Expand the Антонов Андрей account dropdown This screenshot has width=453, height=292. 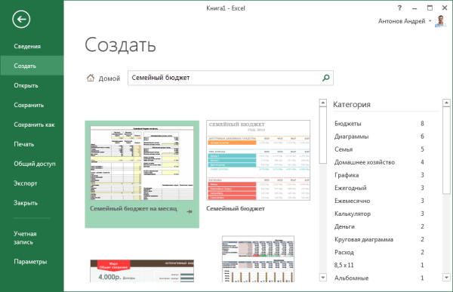coord(430,21)
